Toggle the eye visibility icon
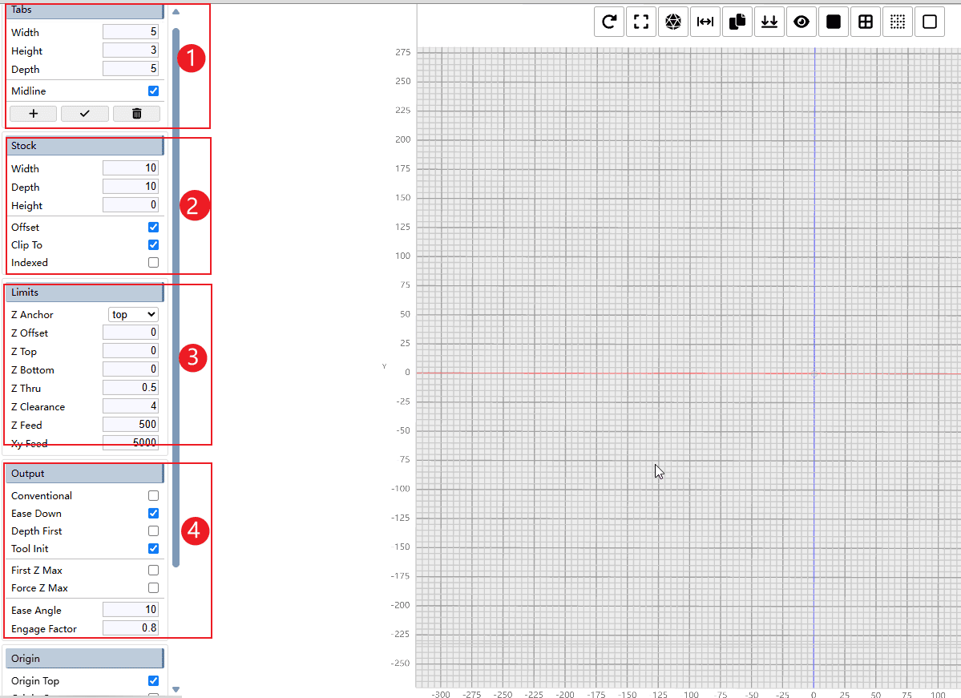This screenshot has height=698, width=961. pos(802,22)
